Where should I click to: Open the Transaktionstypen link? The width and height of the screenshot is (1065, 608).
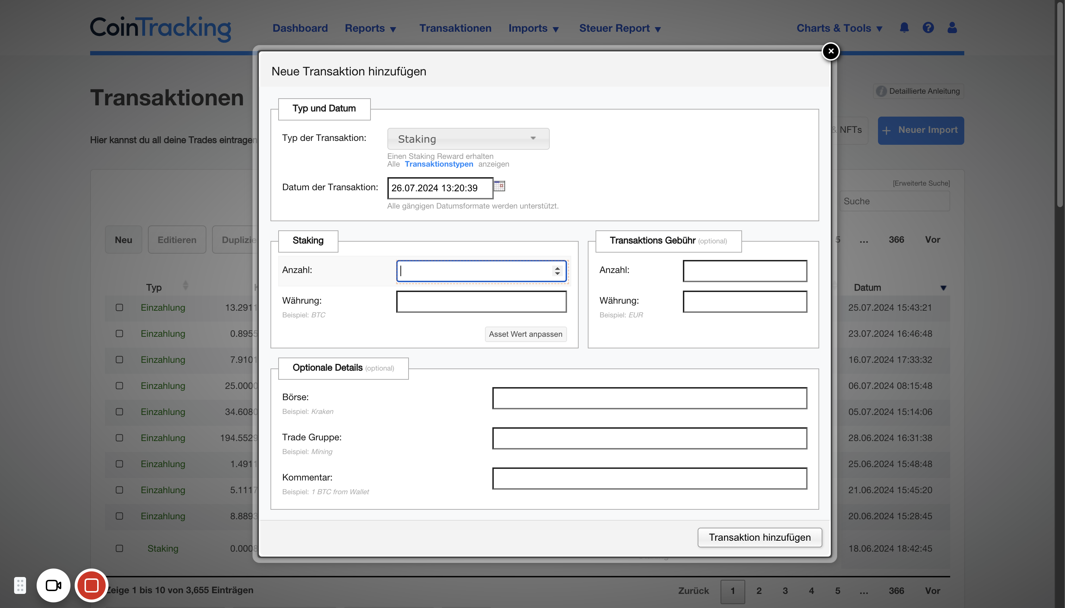[x=439, y=164]
